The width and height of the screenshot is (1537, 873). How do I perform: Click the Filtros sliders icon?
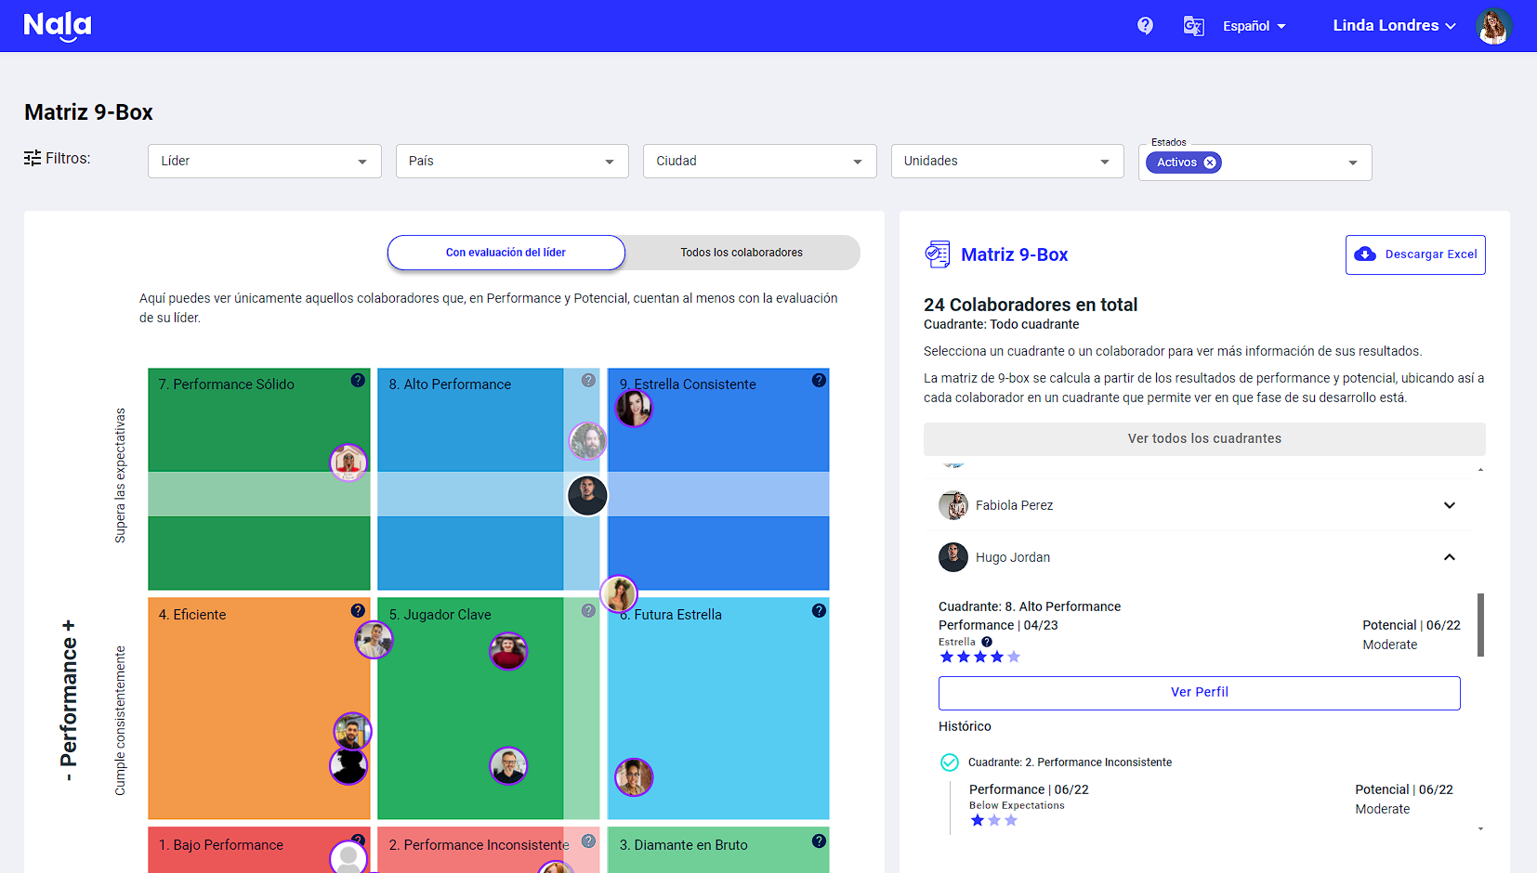[33, 159]
